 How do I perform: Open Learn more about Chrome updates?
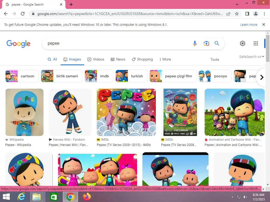point(249,24)
